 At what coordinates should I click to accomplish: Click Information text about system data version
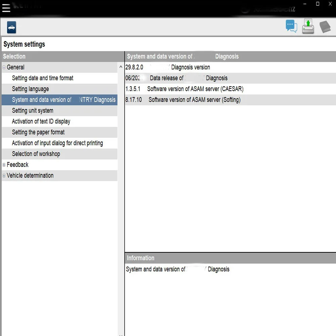178,269
